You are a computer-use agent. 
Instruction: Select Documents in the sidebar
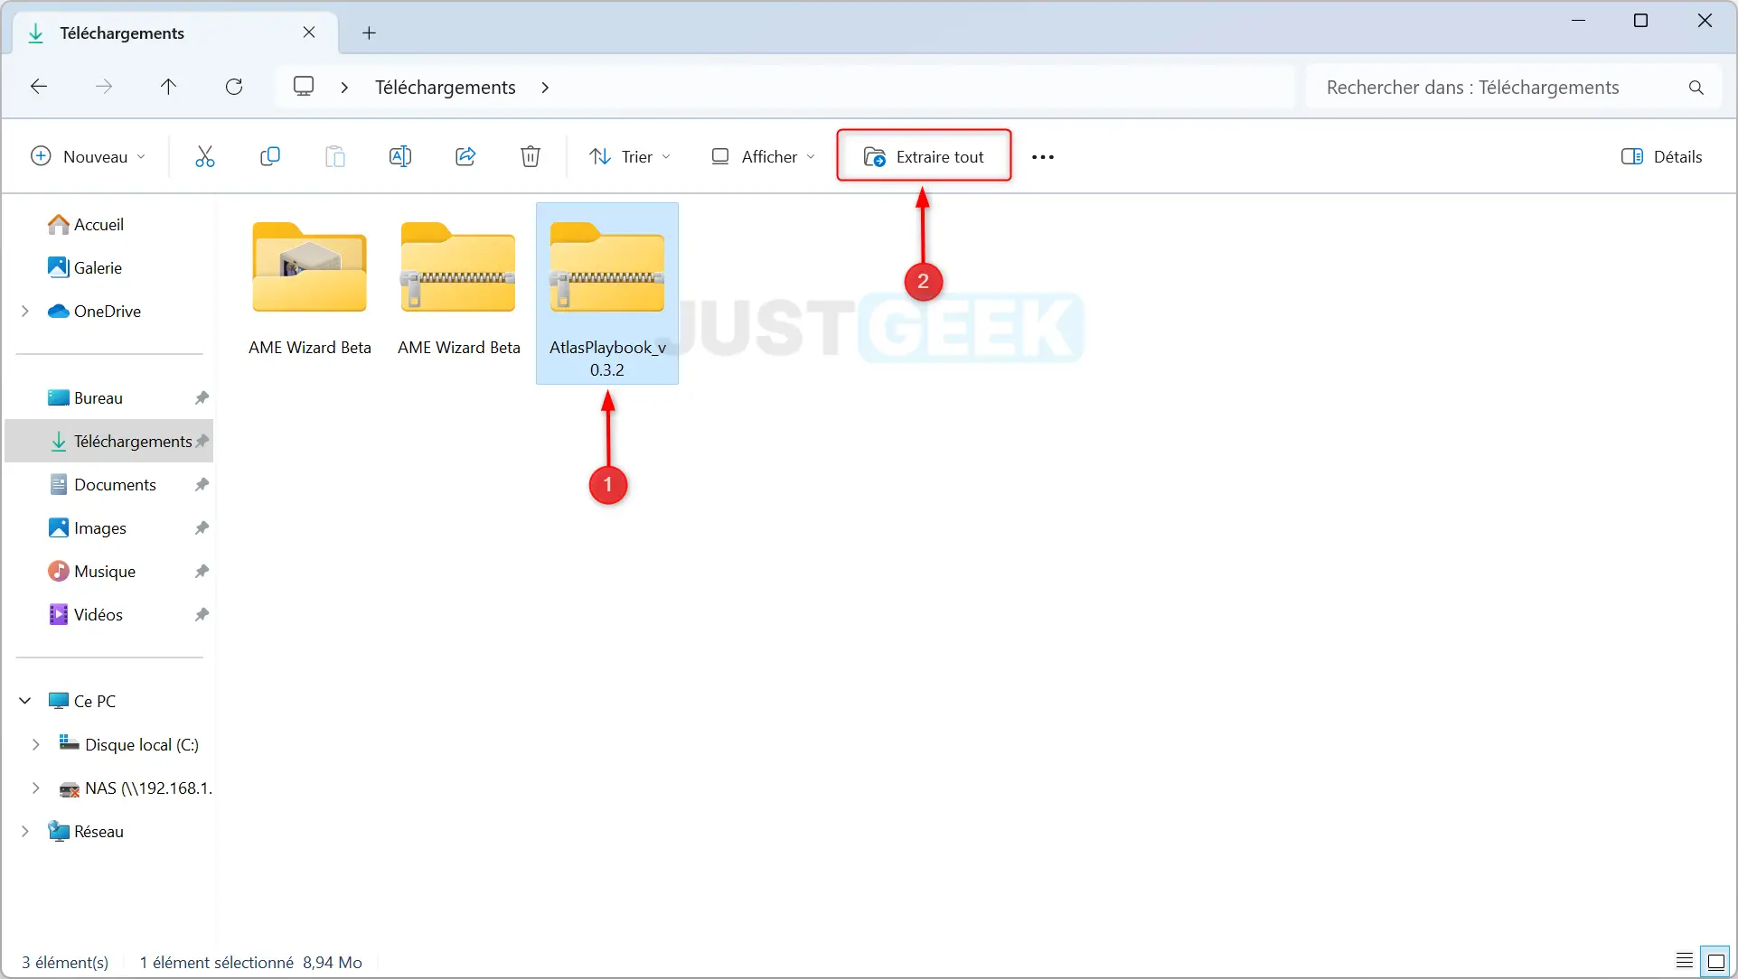coord(115,485)
